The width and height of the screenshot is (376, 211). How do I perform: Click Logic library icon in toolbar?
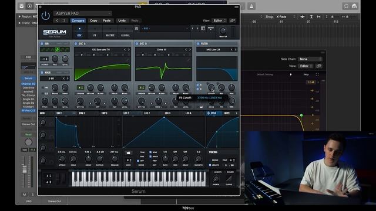(x=22, y=6)
